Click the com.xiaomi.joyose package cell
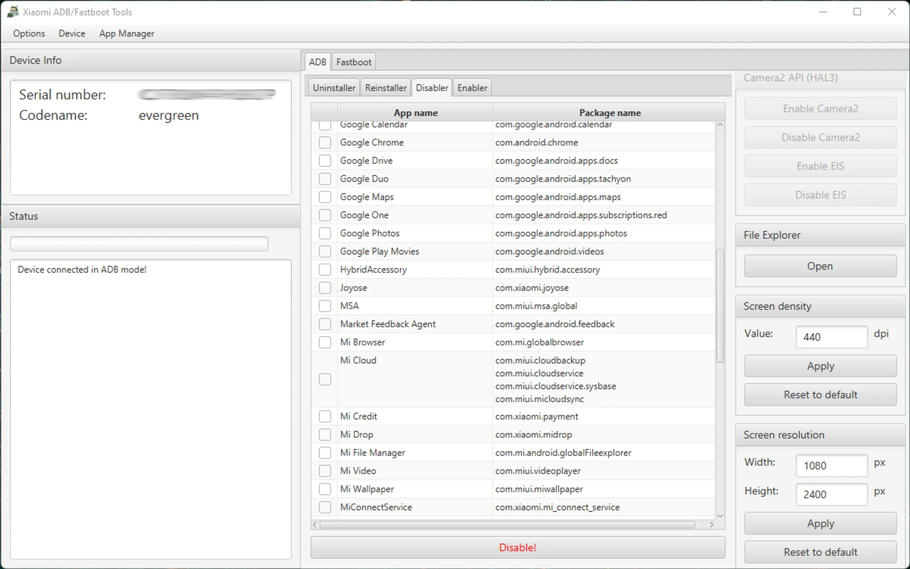The width and height of the screenshot is (910, 569). click(603, 288)
